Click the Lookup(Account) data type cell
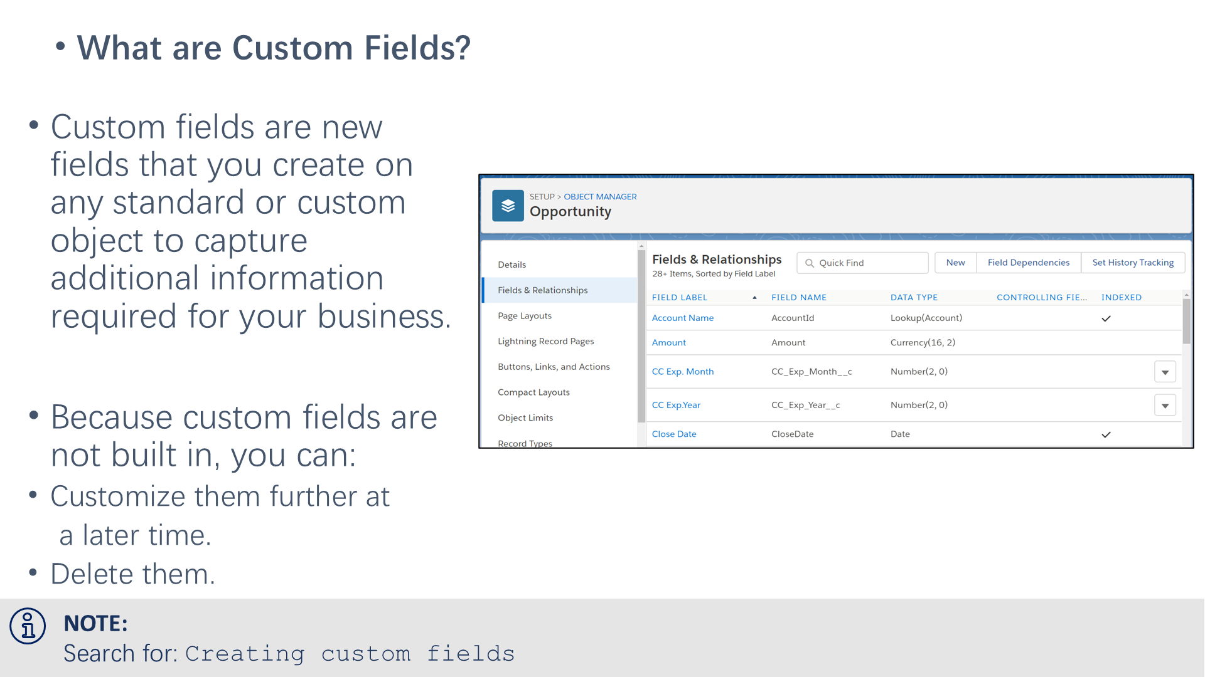This screenshot has width=1205, height=677. (926, 318)
